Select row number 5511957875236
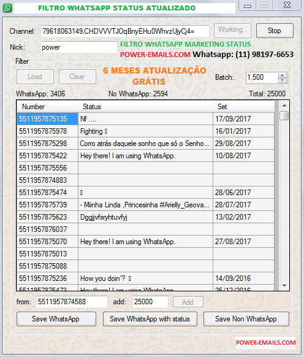This screenshot has width=304, height=357. 48,278
